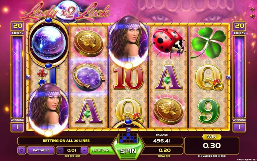This screenshot has width=257, height=161.
Task: Increase bet per line with up arrow
Action: [x=84, y=150]
